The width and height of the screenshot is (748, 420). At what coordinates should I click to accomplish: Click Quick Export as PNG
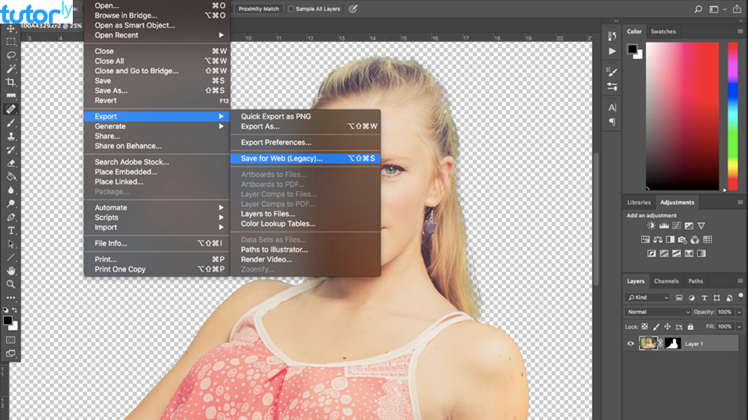(x=275, y=116)
